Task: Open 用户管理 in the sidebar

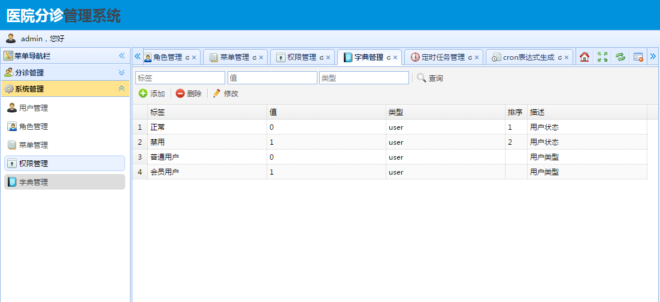Action: (x=65, y=108)
